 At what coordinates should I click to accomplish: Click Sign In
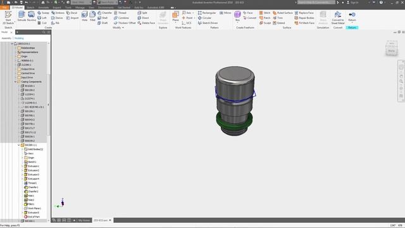(x=352, y=3)
